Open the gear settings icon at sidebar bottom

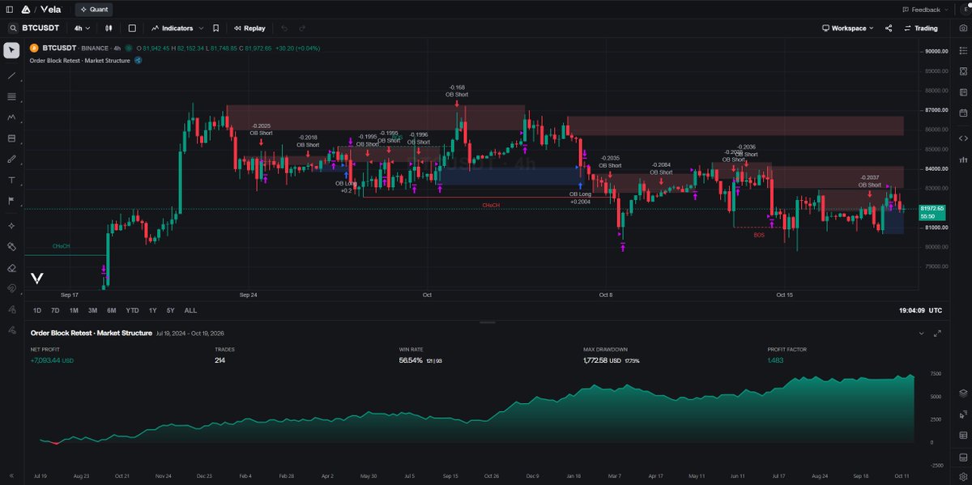click(962, 476)
